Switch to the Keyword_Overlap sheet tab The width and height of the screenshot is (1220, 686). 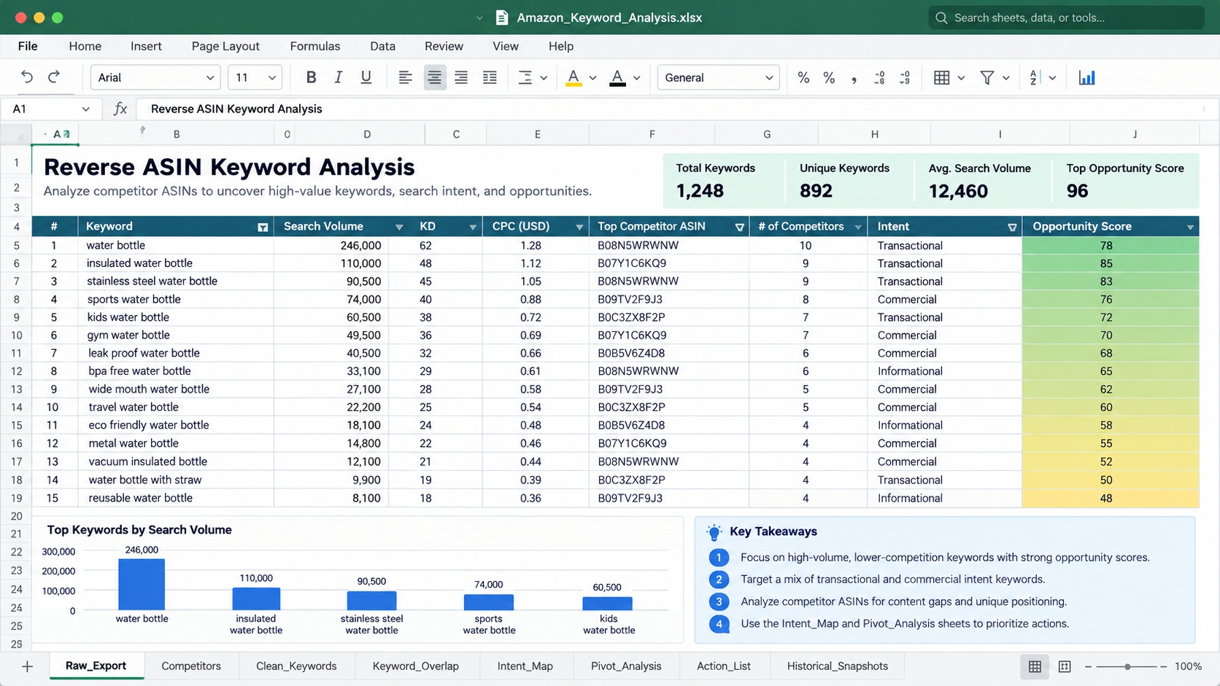416,666
